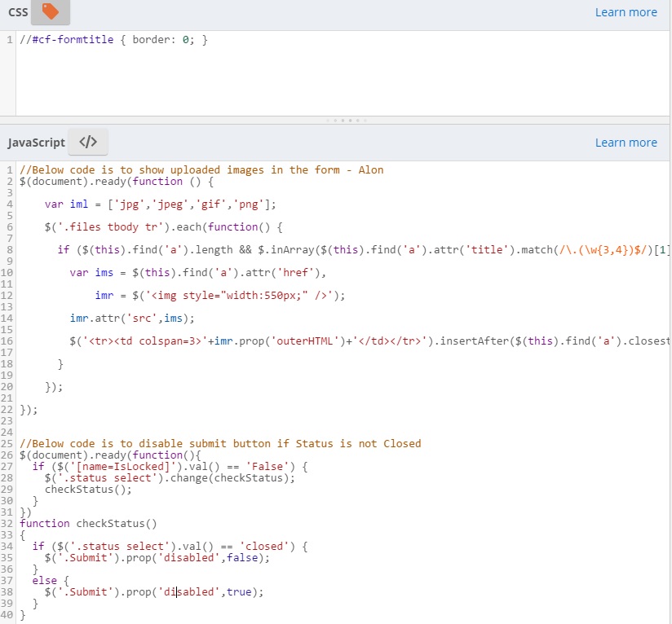672x624 pixels.
Task: Click line number 25 in the JavaScript editor
Action: (8, 443)
